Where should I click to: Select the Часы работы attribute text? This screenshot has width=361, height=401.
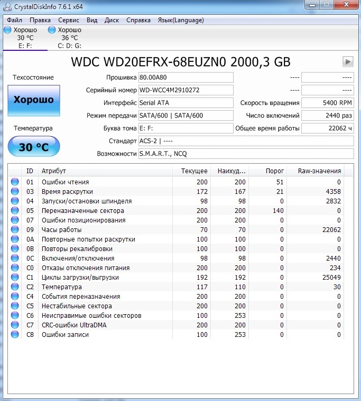(x=62, y=230)
